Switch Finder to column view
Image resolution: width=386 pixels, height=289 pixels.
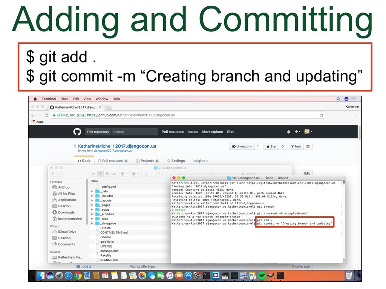coord(107,174)
